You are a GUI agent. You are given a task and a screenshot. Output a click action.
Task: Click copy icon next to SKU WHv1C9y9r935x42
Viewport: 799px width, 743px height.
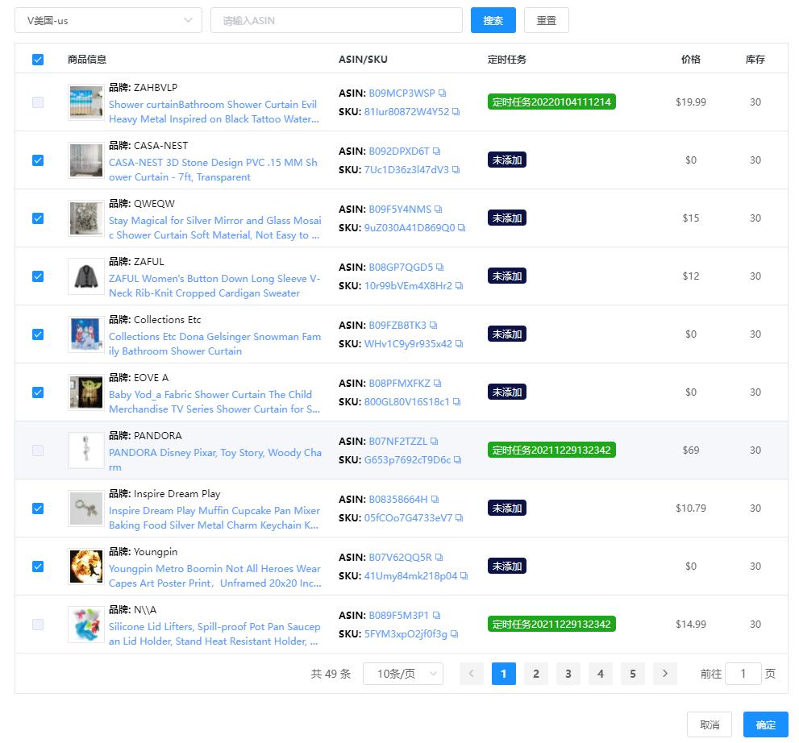[x=460, y=344]
